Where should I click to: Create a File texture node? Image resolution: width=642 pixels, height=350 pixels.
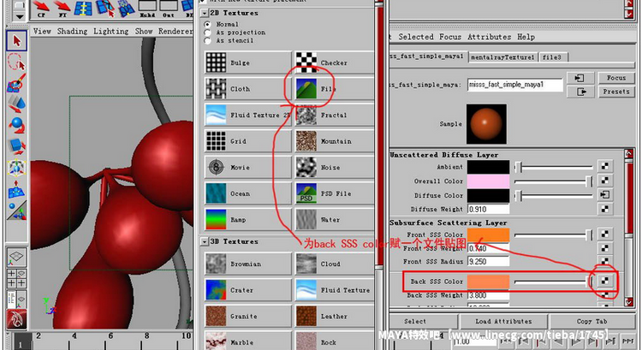tap(335, 89)
